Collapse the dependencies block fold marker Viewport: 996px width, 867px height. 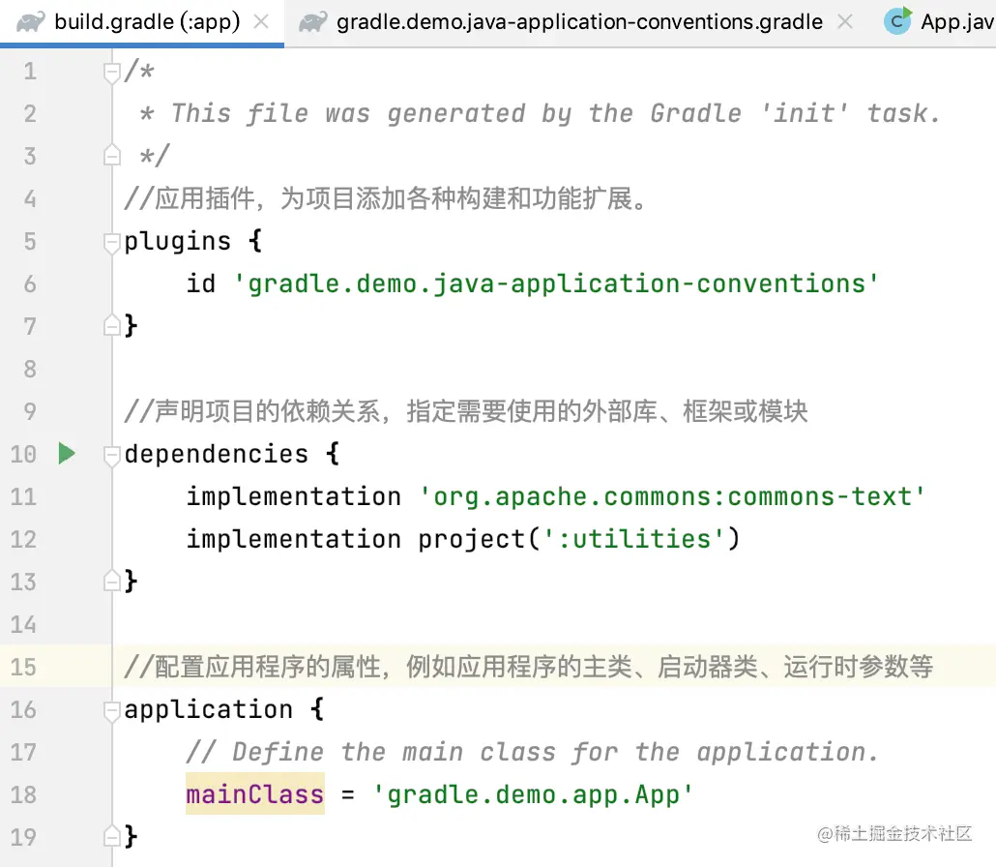tap(112, 455)
